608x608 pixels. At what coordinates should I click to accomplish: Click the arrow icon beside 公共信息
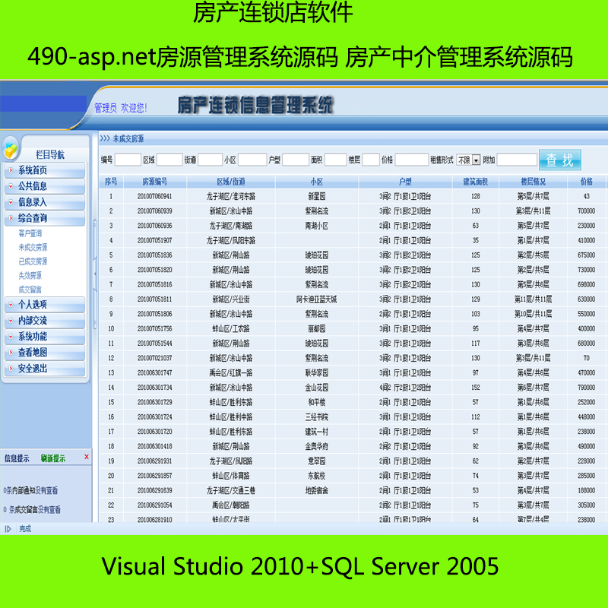tap(11, 186)
